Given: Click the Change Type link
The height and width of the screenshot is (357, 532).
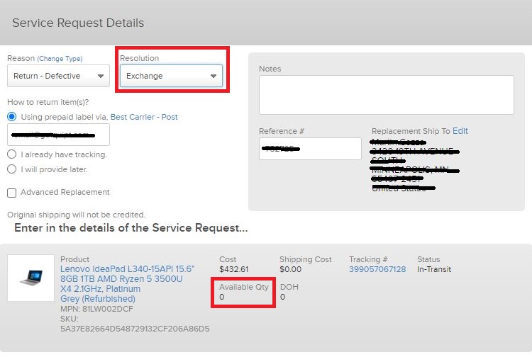Looking at the screenshot, I should 60,59.
